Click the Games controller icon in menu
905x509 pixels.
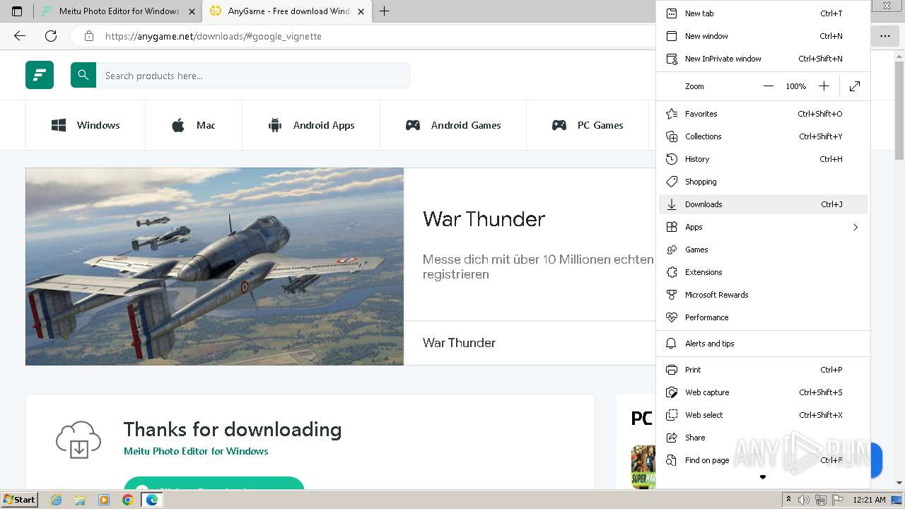pos(672,250)
